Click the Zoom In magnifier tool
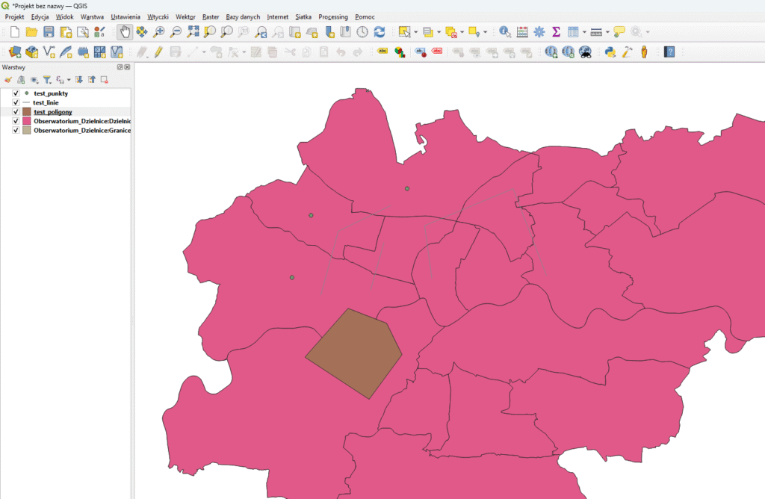Viewport: 765px width, 499px height. coord(158,32)
